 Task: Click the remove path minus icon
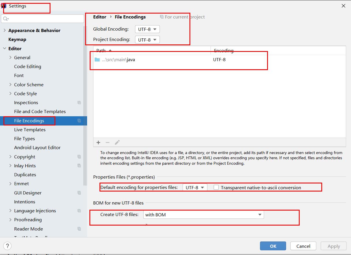point(108,142)
